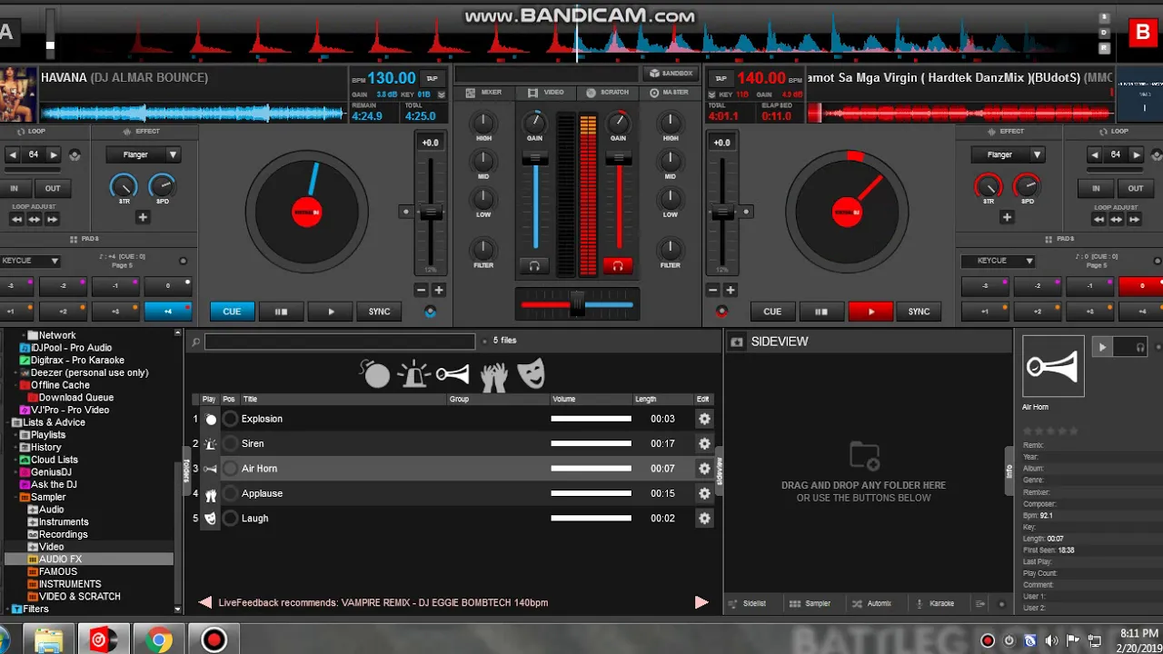
Task: Expand the Playlists tree node
Action: click(17, 435)
